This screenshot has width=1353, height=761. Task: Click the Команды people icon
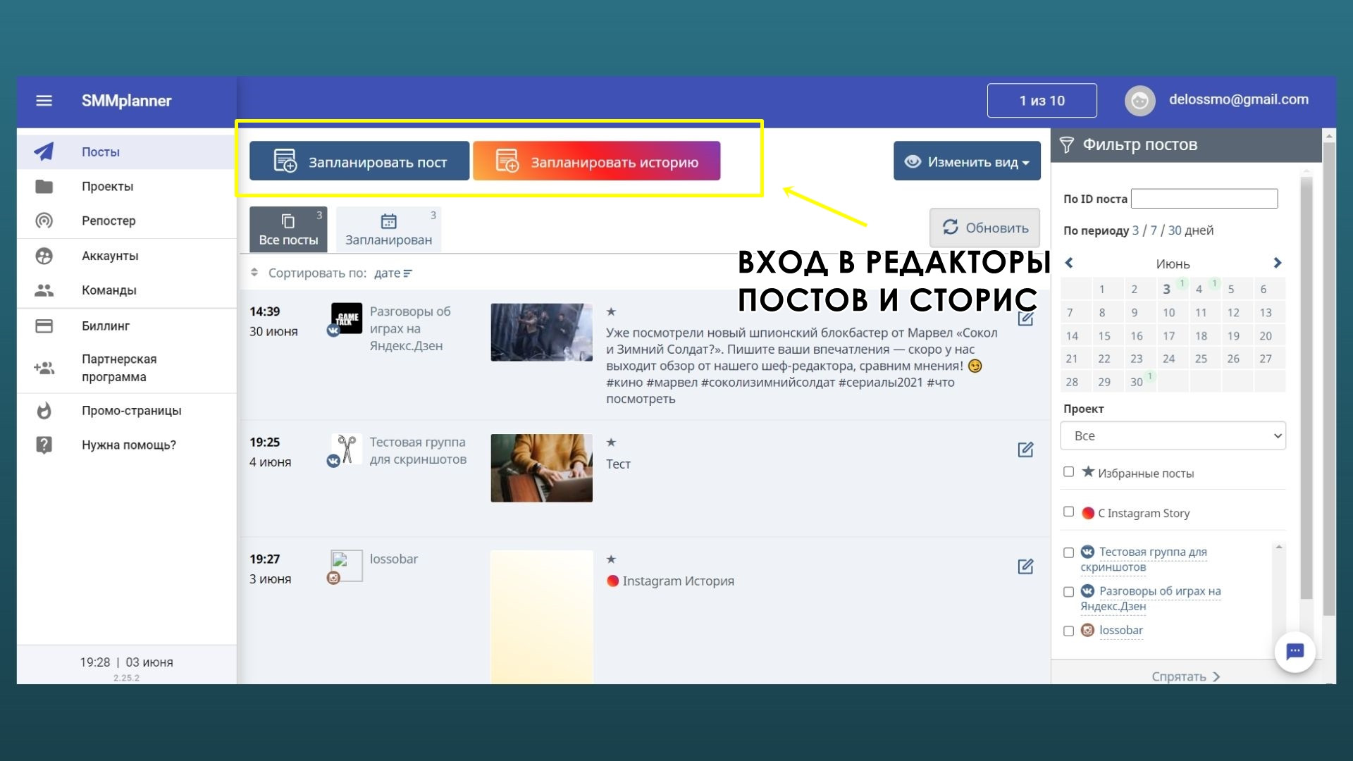[x=44, y=290]
